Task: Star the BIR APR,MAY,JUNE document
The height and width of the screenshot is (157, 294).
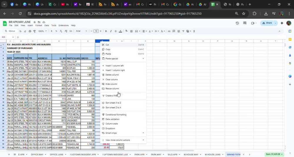Action: [34, 22]
